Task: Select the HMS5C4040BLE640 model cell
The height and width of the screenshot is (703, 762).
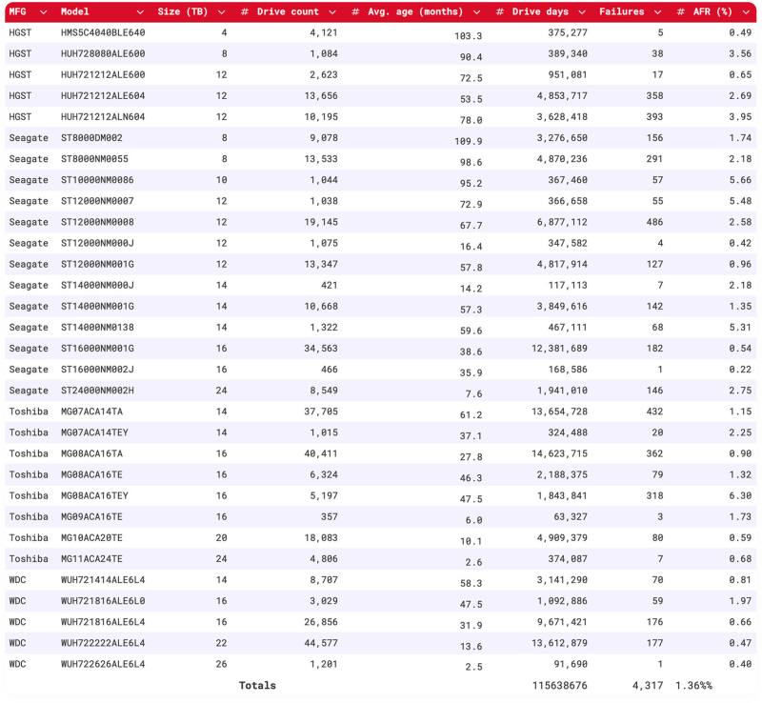Action: click(x=103, y=33)
